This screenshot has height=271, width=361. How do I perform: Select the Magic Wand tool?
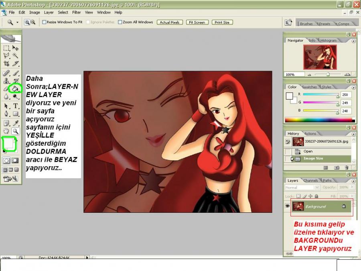(x=16, y=55)
